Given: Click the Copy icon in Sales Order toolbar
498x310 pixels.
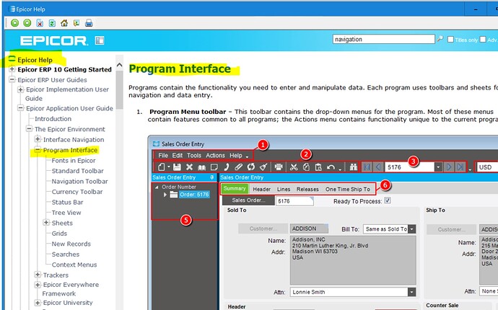Looking at the screenshot, I should click(306, 167).
